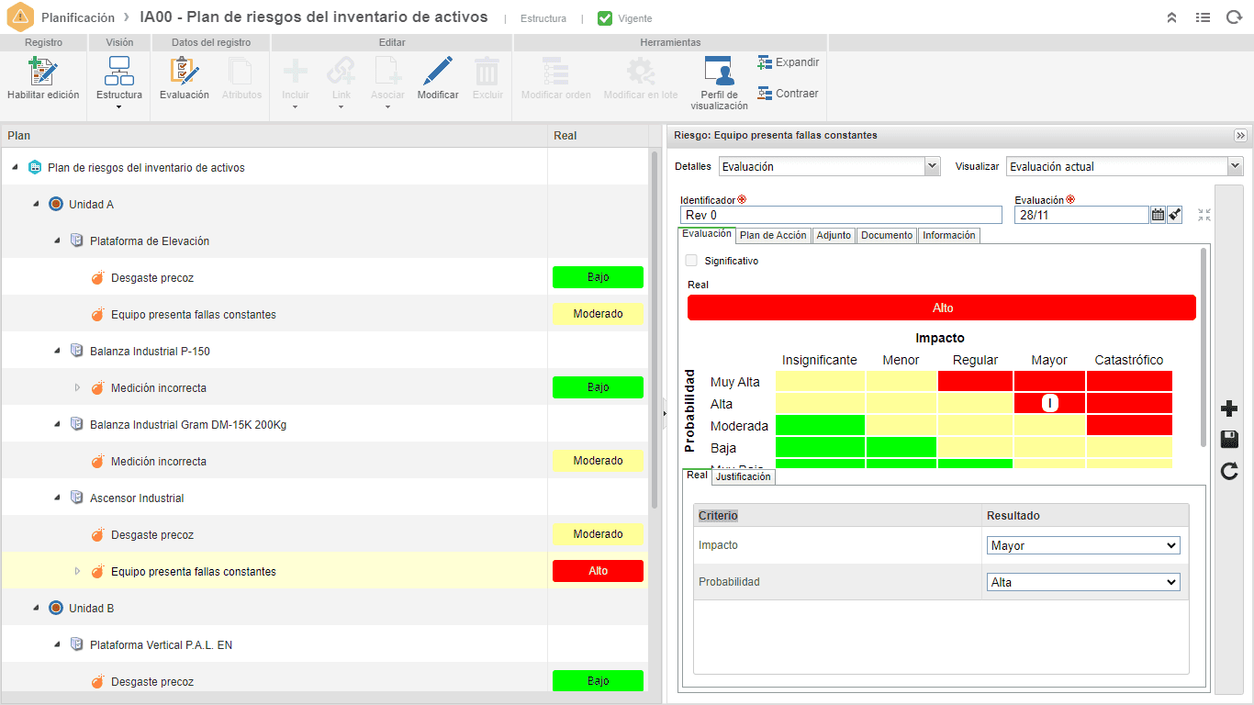Open the Estructura dropdown arrow in toolbar
The height and width of the screenshot is (705, 1254).
click(119, 107)
